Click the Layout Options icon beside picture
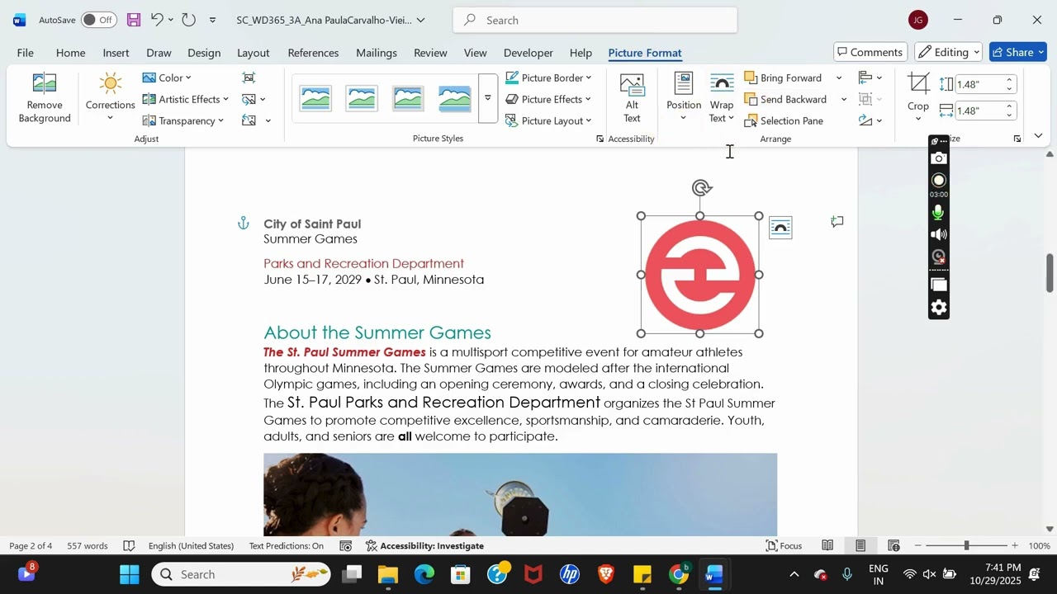Viewport: 1057px width, 594px height. pyautogui.click(x=780, y=228)
